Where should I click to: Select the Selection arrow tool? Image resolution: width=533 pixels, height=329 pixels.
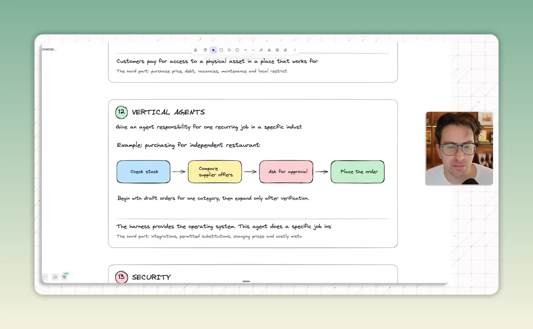tap(213, 50)
